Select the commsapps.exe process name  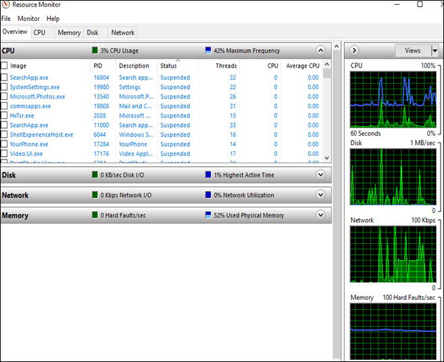click(x=30, y=106)
